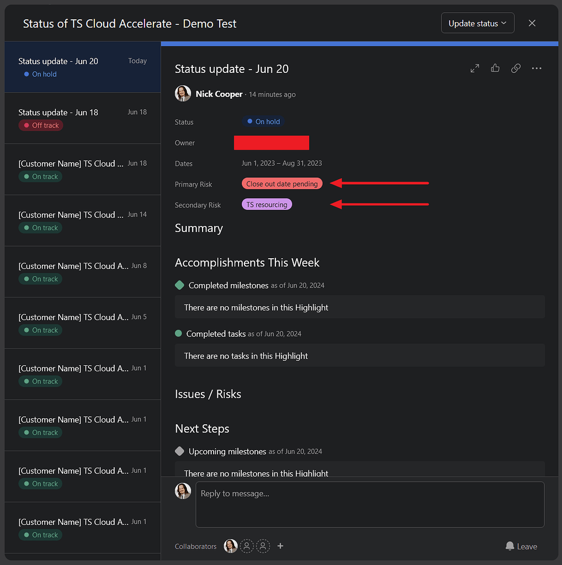562x565 pixels.
Task: Leave the status update thread
Action: 521,546
